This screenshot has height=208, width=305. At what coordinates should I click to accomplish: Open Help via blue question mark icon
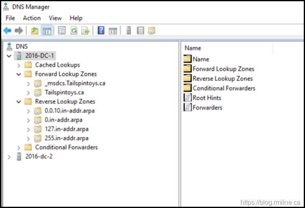101,31
